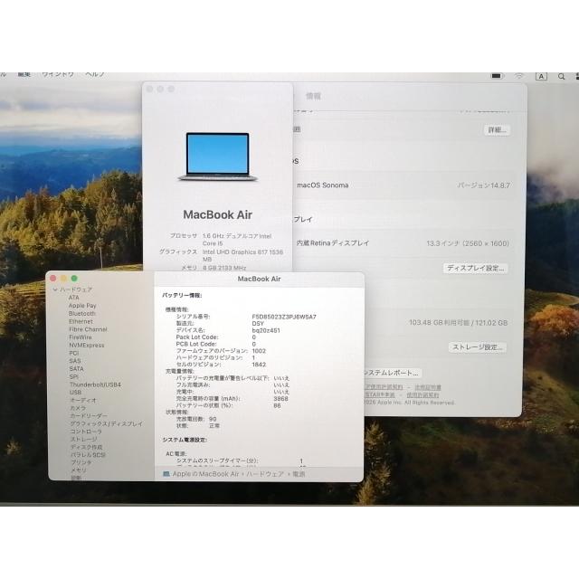Click the 13.3インチ (2560 × 1600) text
Viewport: 579px width, 579px height.
coord(468,243)
